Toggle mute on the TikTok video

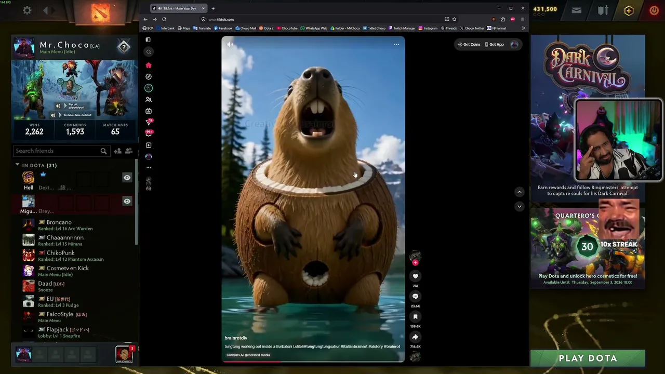tap(230, 45)
